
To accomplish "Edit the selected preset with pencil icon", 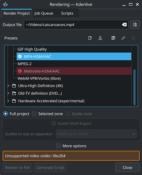I will click(123, 38).
